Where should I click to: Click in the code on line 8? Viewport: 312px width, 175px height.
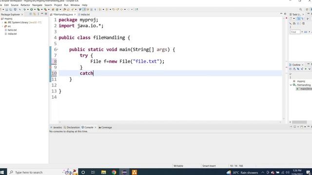click(127, 61)
